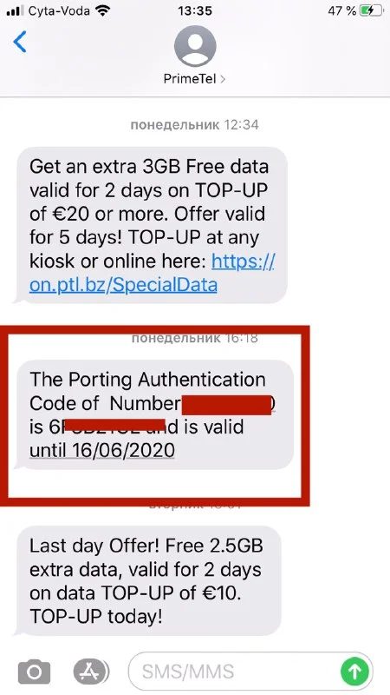Screen dimensions: 390x695
Task: Tap the battery status icon
Action: click(x=370, y=11)
